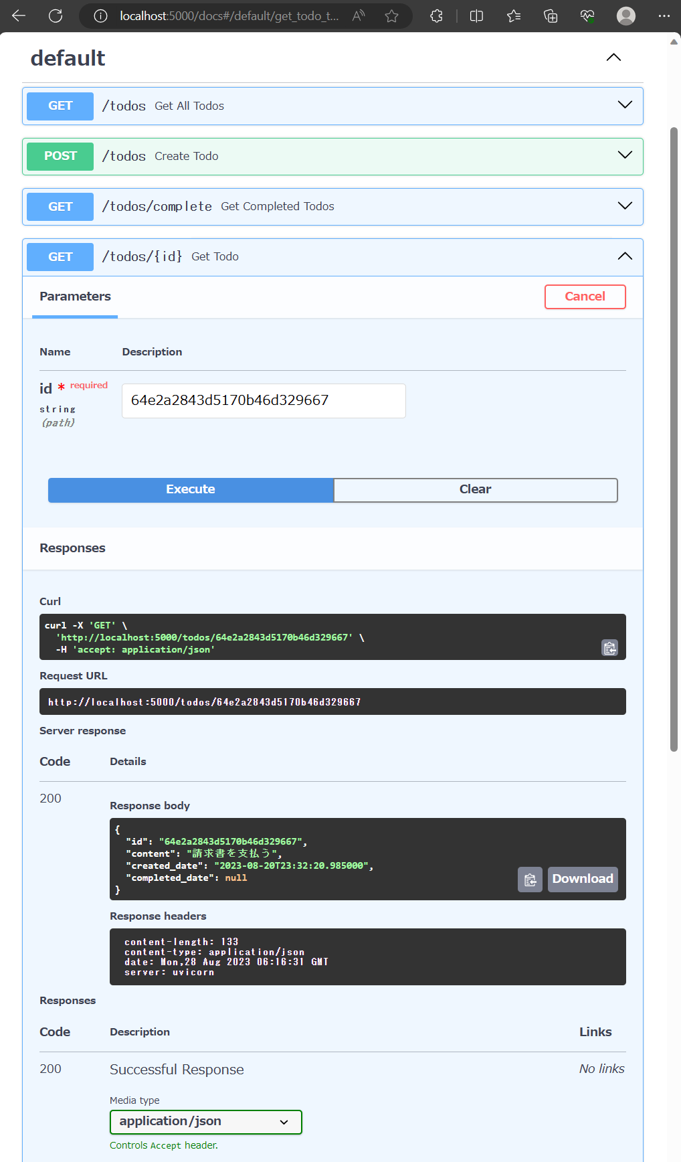Open the Collections icon
The width and height of the screenshot is (681, 1162).
coord(551,16)
